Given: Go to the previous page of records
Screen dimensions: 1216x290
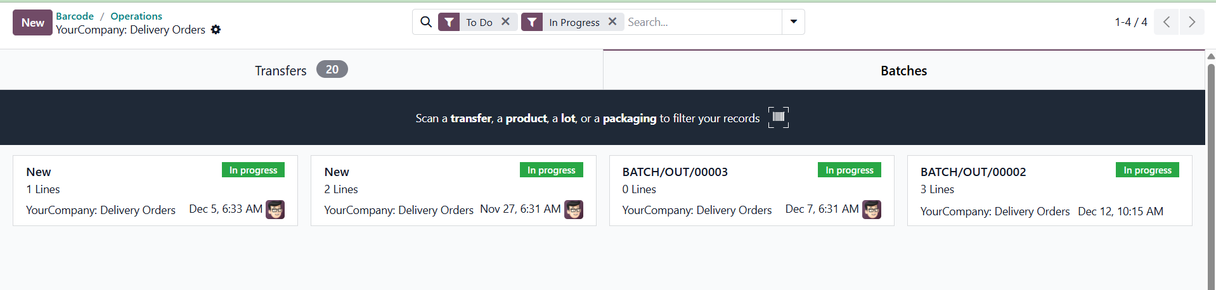Looking at the screenshot, I should (1167, 22).
